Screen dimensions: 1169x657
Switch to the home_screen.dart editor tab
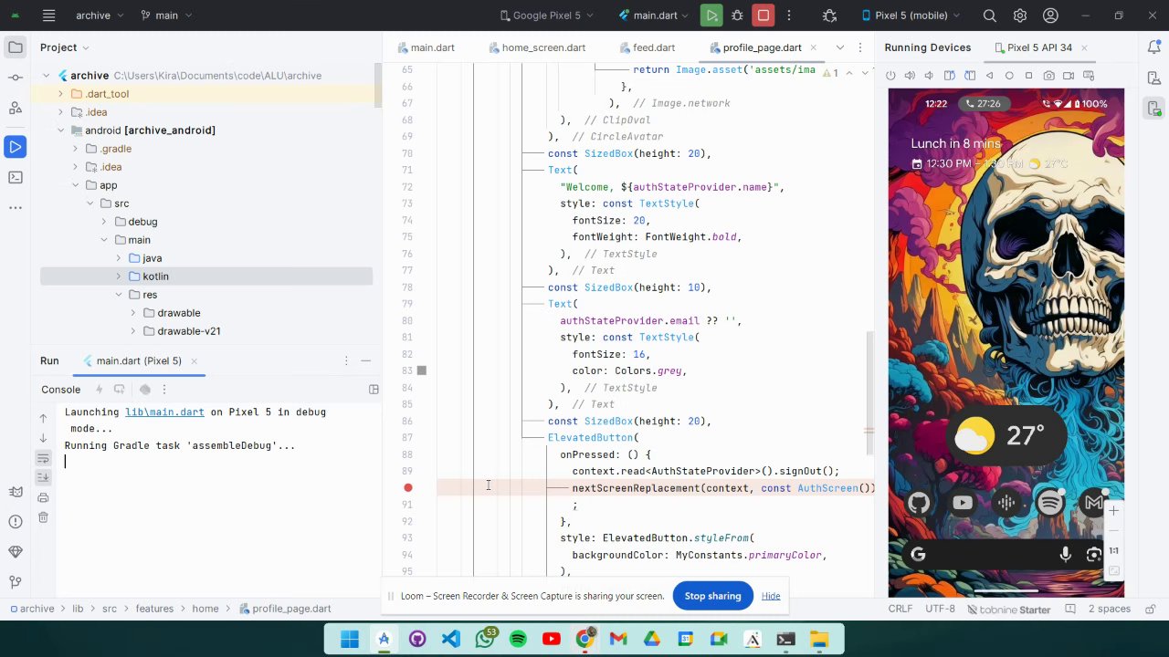pos(536,47)
